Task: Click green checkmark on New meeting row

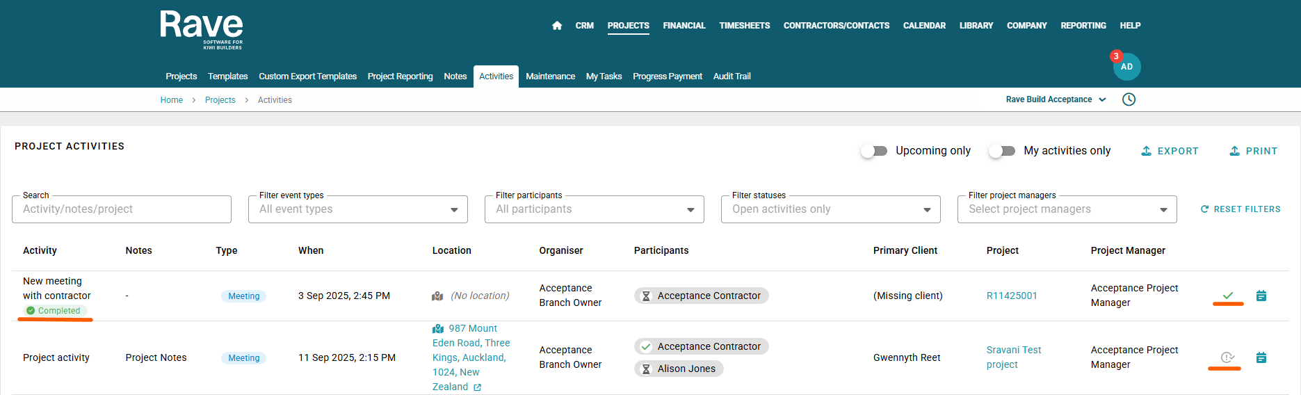Action: [1228, 296]
